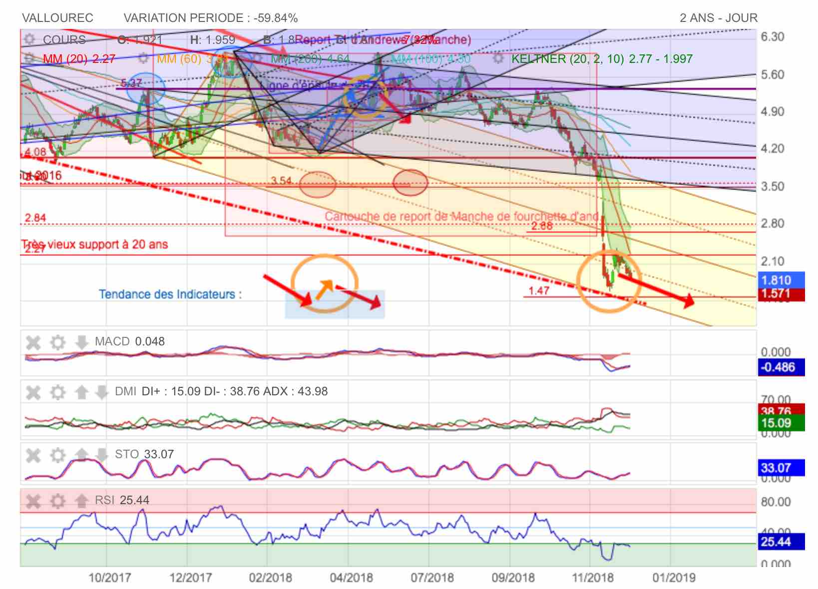Click the VALLOUREC stock title

(x=57, y=18)
